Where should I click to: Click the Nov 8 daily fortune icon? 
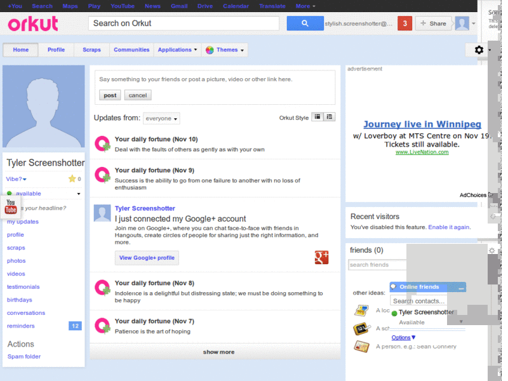pos(102,288)
